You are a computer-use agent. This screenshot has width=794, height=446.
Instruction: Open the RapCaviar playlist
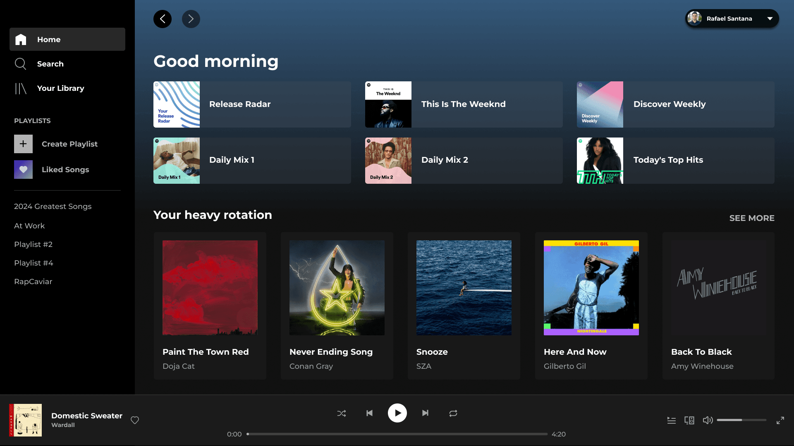tap(33, 281)
